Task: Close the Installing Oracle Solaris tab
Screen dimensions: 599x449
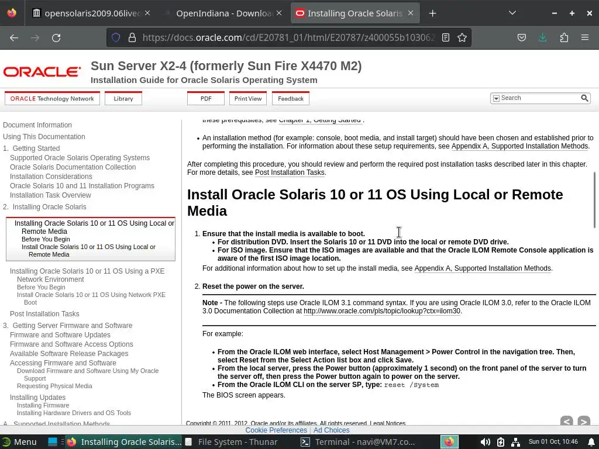Action: 411,13
